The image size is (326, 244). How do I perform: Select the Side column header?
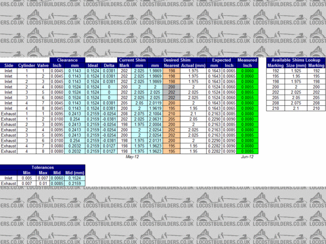coord(9,66)
